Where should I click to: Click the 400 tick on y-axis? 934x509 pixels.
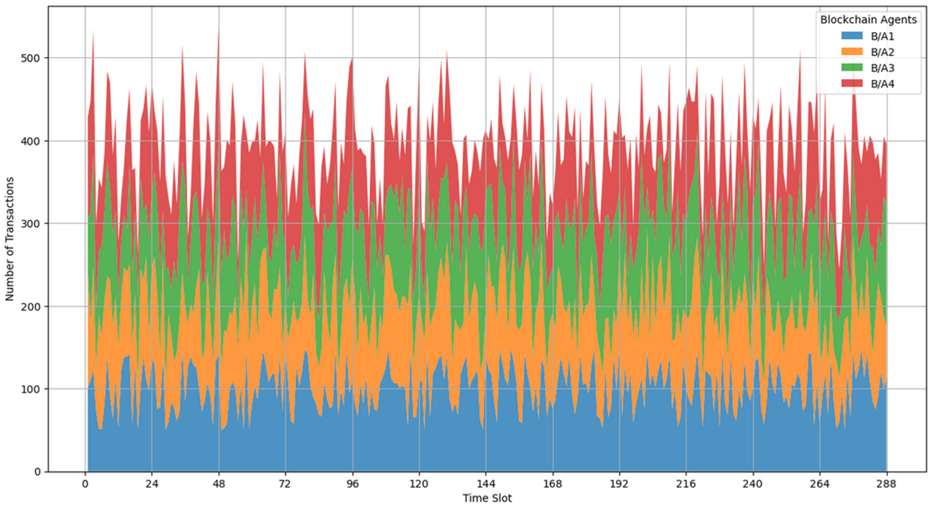31,141
